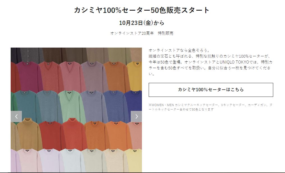Select the 10月23日(金)から date text
This screenshot has height=173, width=285.
click(142, 23)
